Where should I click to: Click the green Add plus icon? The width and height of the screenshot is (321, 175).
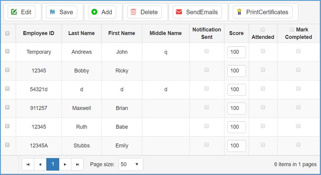(94, 12)
